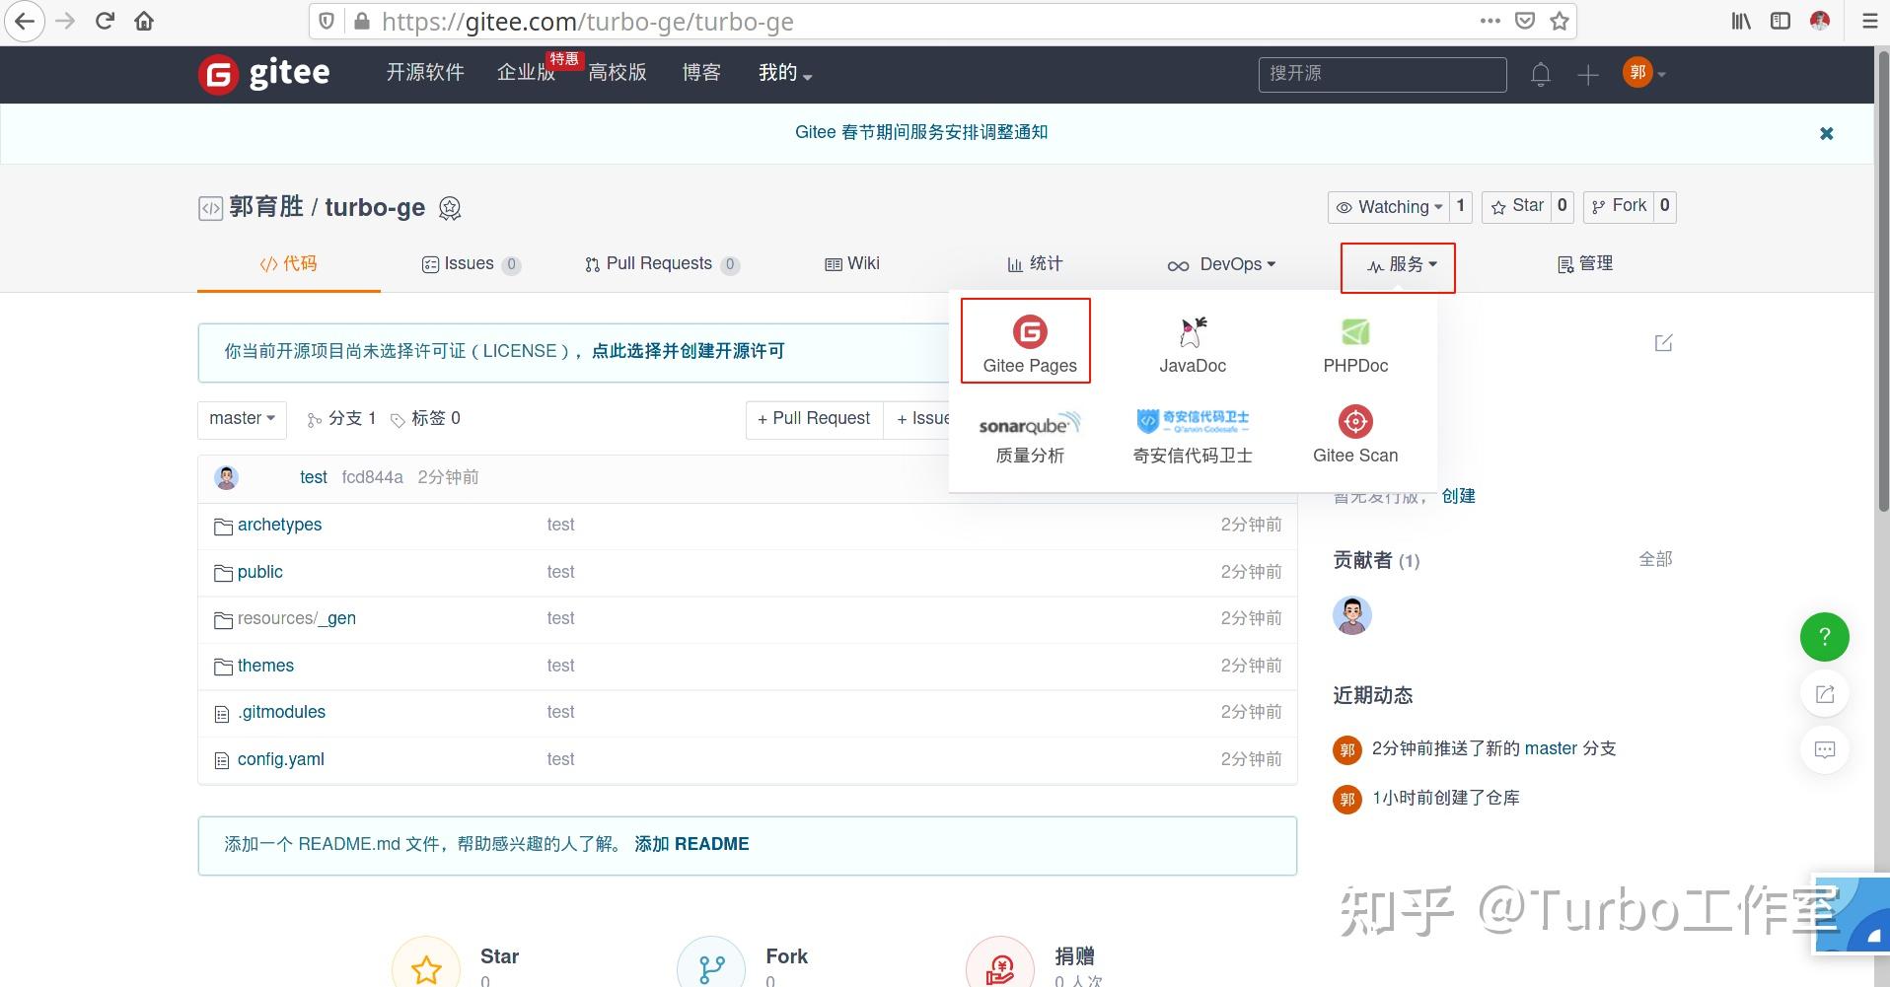Toggle browser sidebar icon
Viewport: 1890px width, 987px height.
click(x=1781, y=21)
